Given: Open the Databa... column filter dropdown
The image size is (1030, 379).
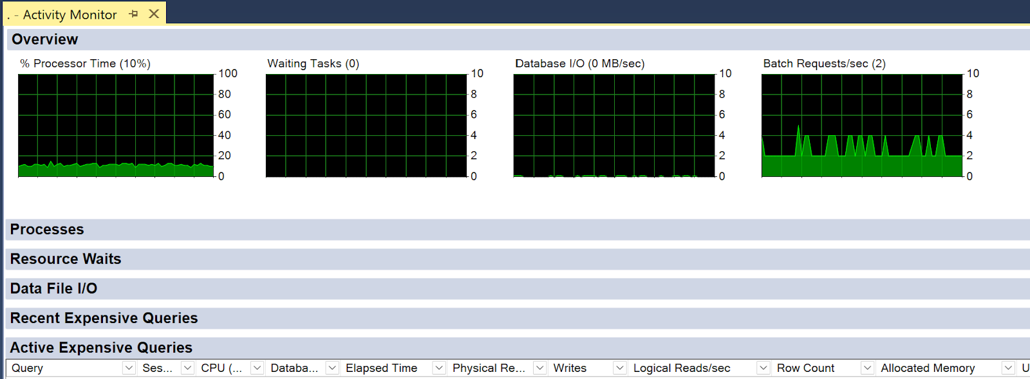Looking at the screenshot, I should click(332, 368).
